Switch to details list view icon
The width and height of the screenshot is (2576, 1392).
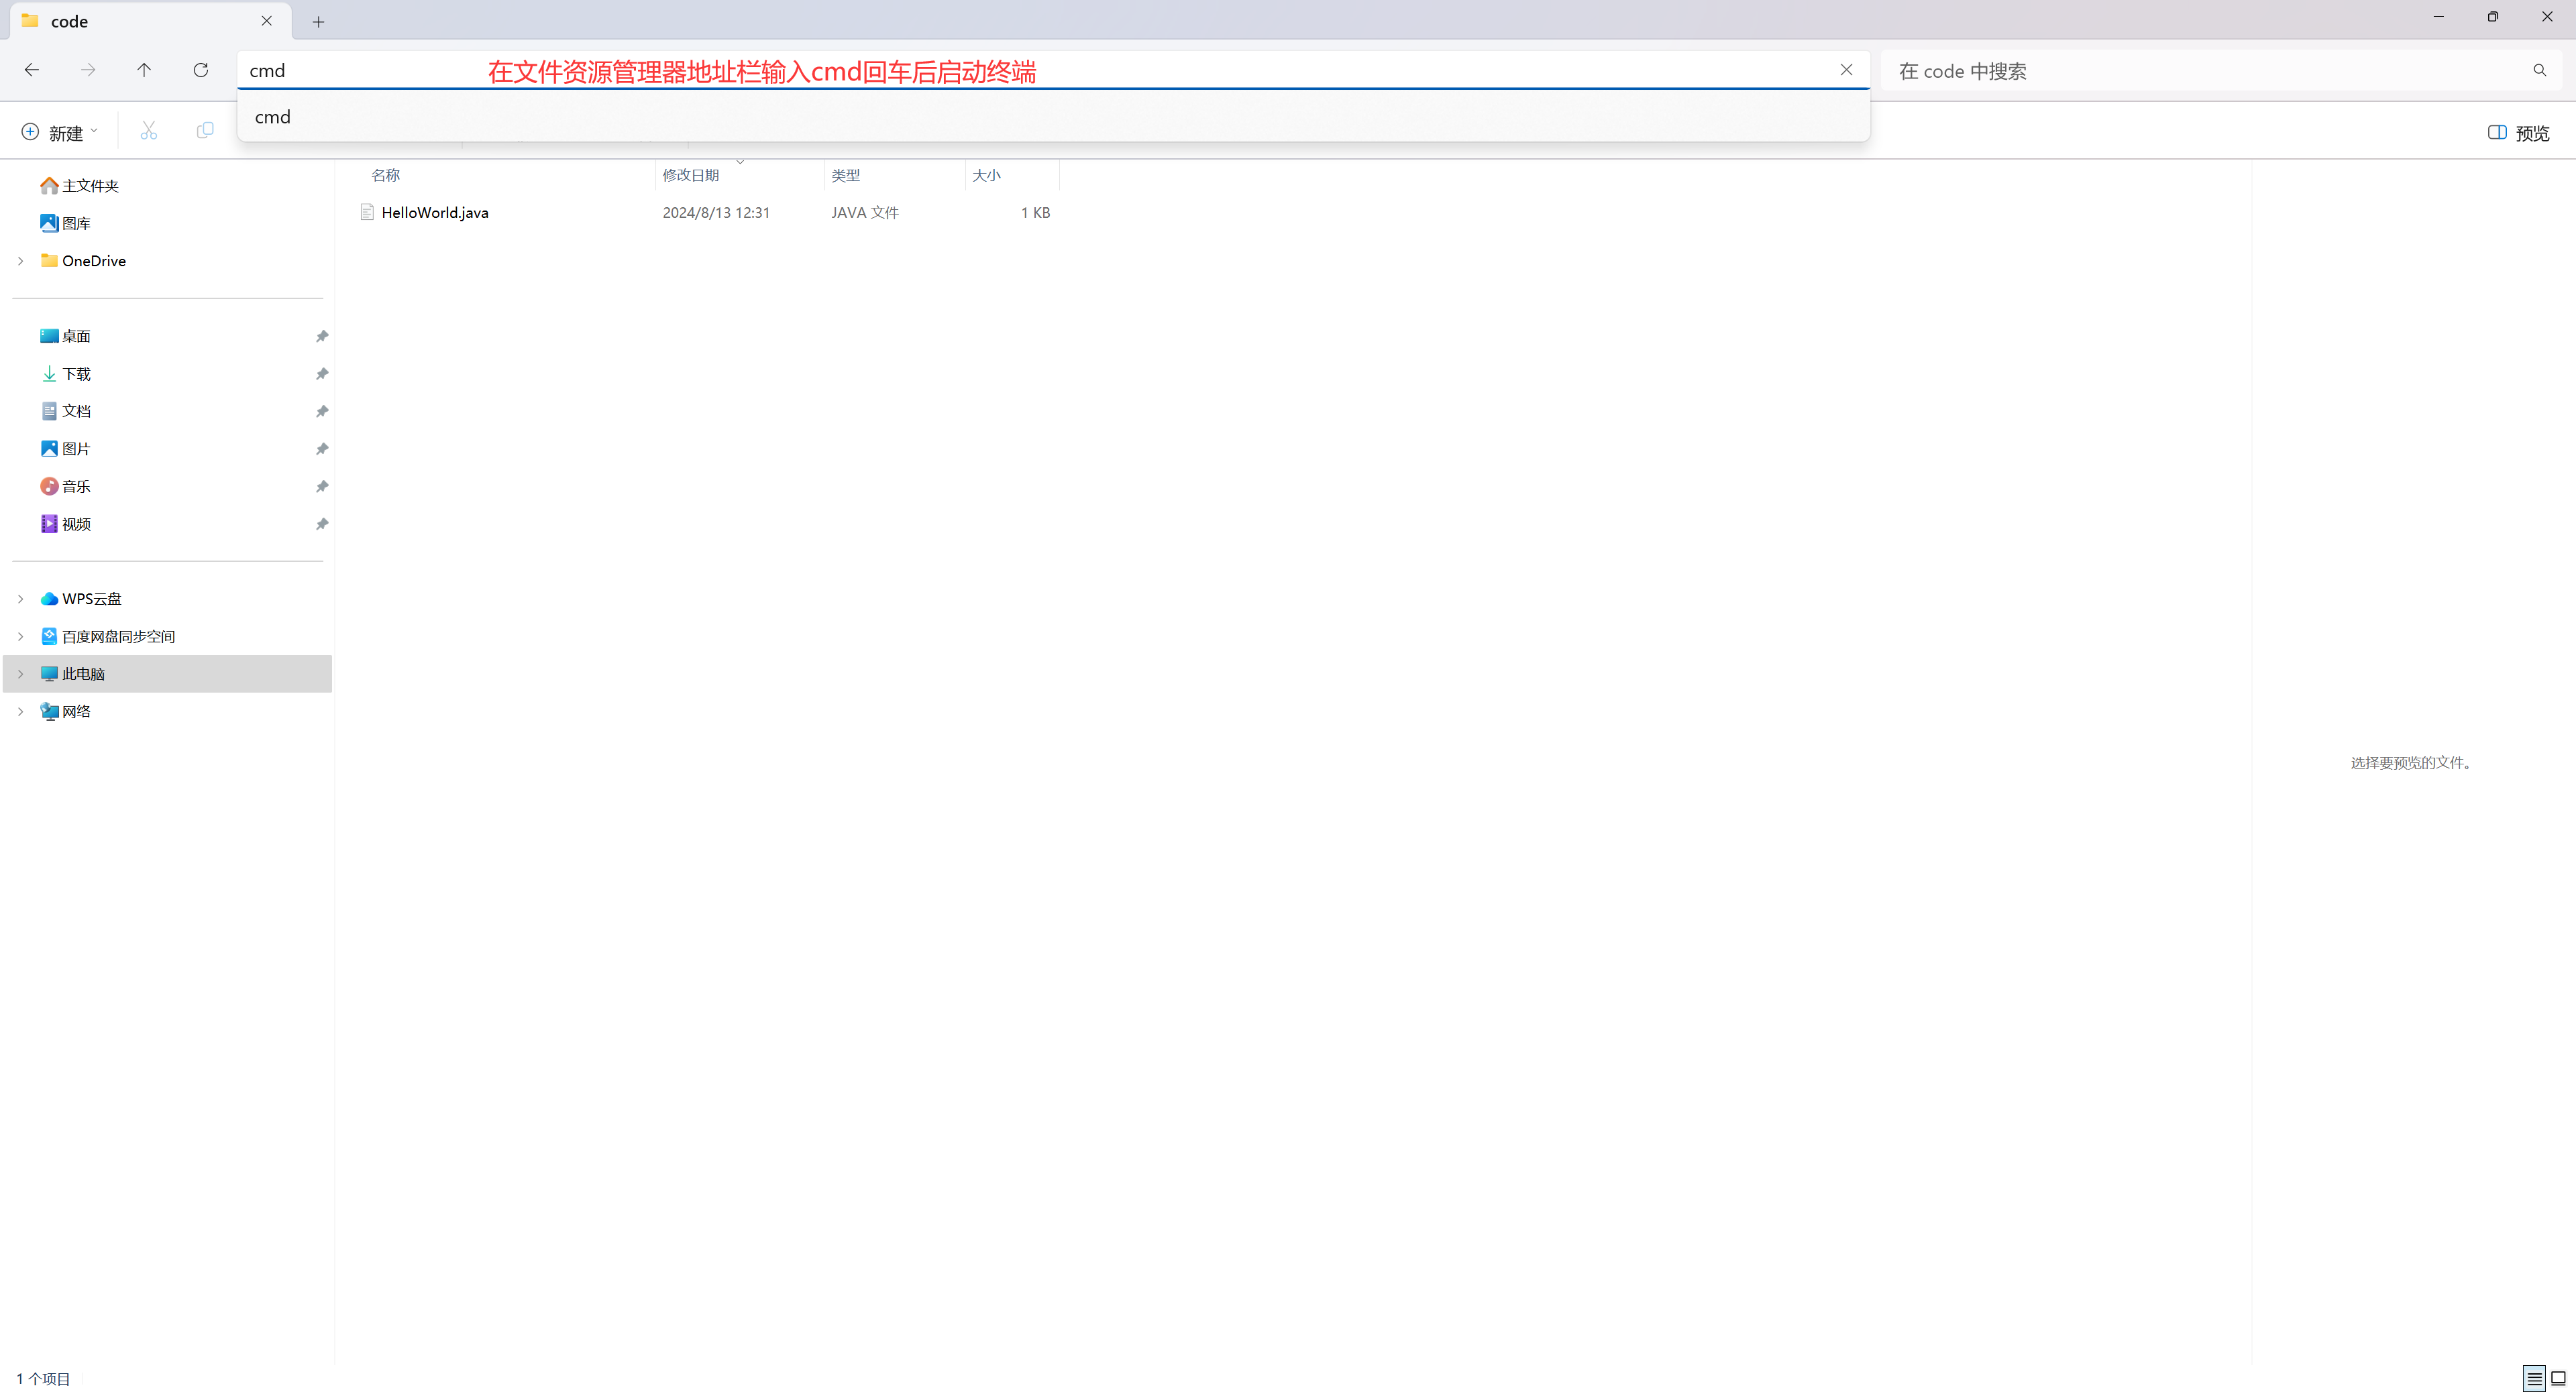pyautogui.click(x=2533, y=1379)
